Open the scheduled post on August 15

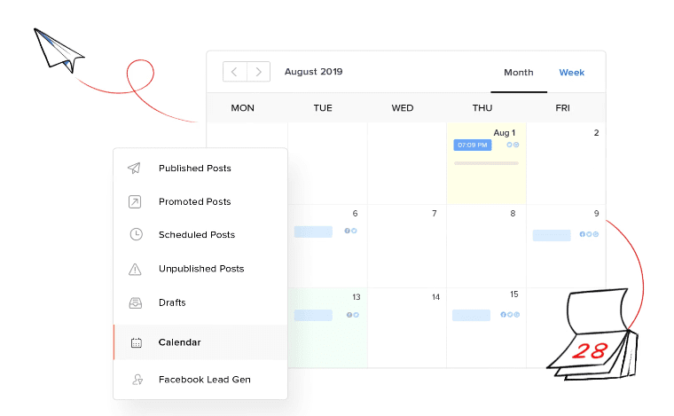click(x=471, y=315)
